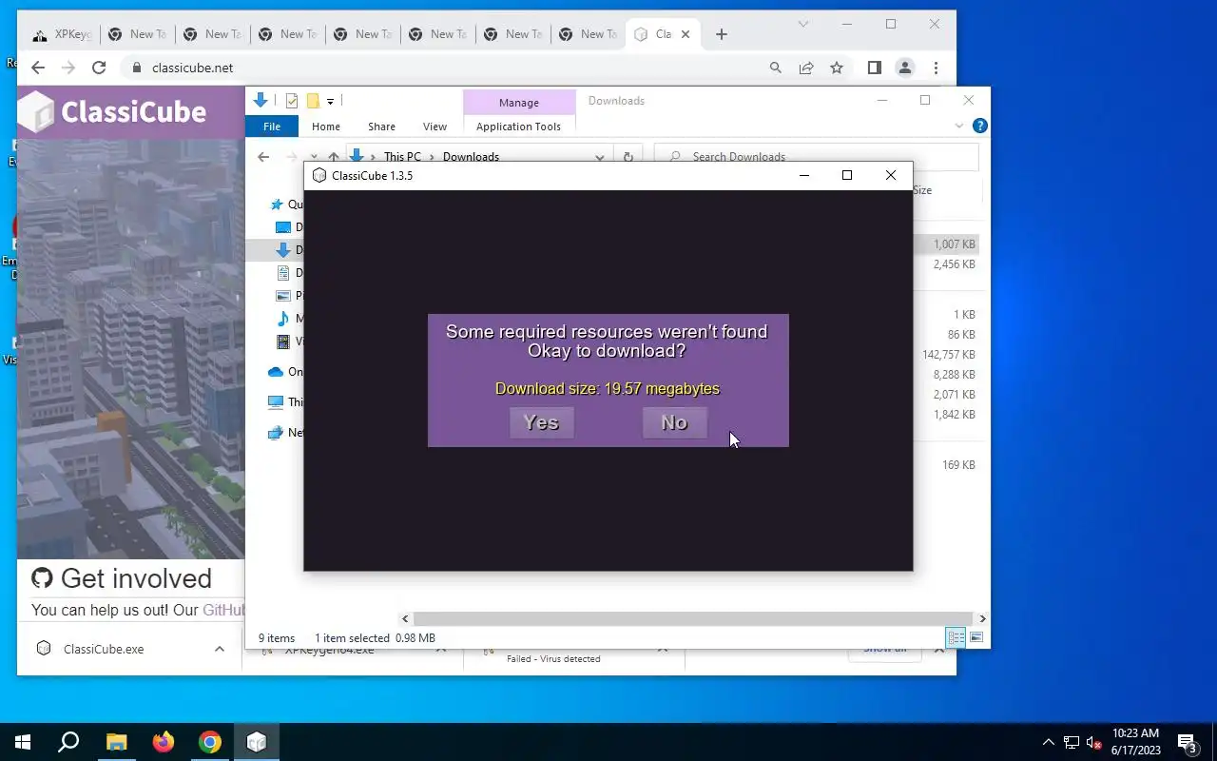Show hidden tray icons
The height and width of the screenshot is (761, 1217).
[1049, 742]
